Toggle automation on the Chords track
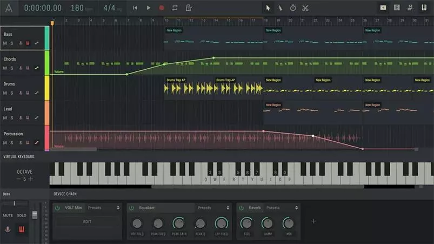 coord(37,68)
